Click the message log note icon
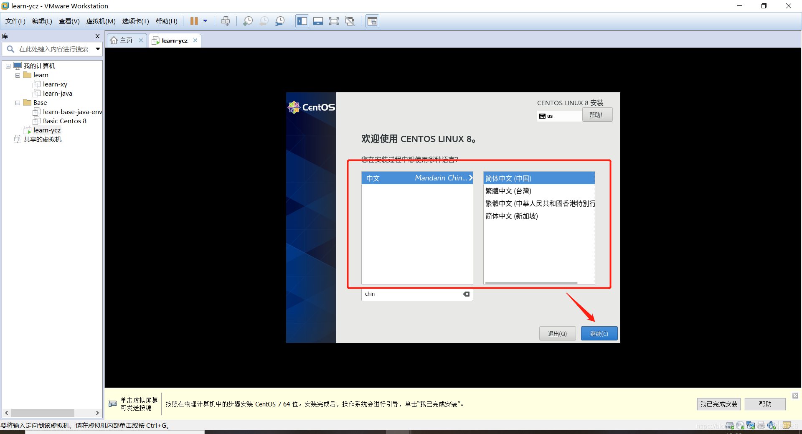802x434 pixels. pyautogui.click(x=787, y=426)
